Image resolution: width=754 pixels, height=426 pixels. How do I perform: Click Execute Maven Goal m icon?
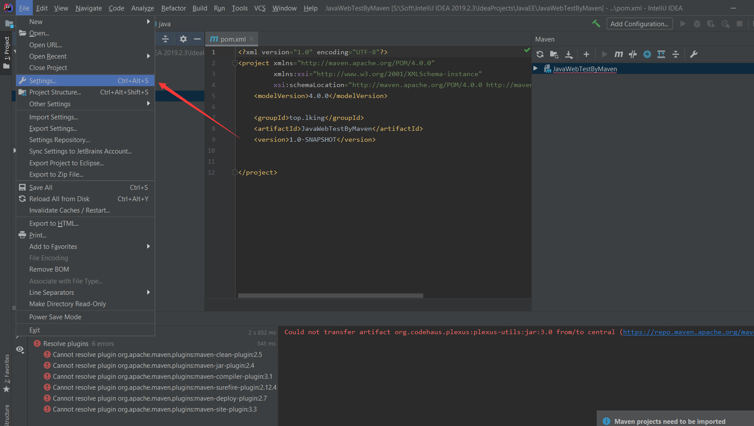click(x=618, y=54)
